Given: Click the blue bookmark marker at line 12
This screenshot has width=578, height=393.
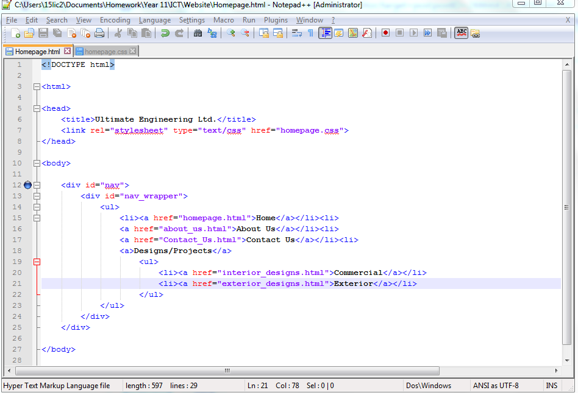Looking at the screenshot, I should click(27, 185).
